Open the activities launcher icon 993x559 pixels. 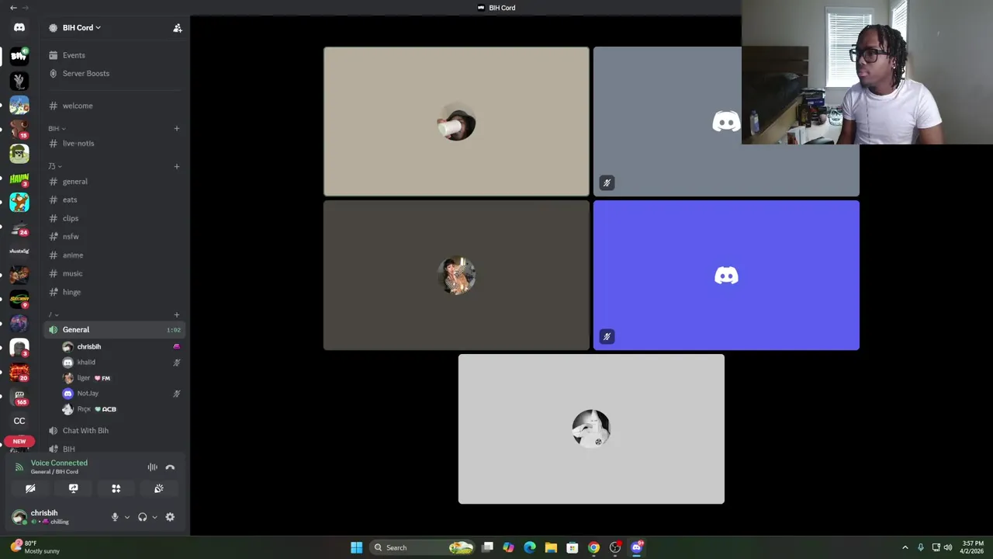116,488
